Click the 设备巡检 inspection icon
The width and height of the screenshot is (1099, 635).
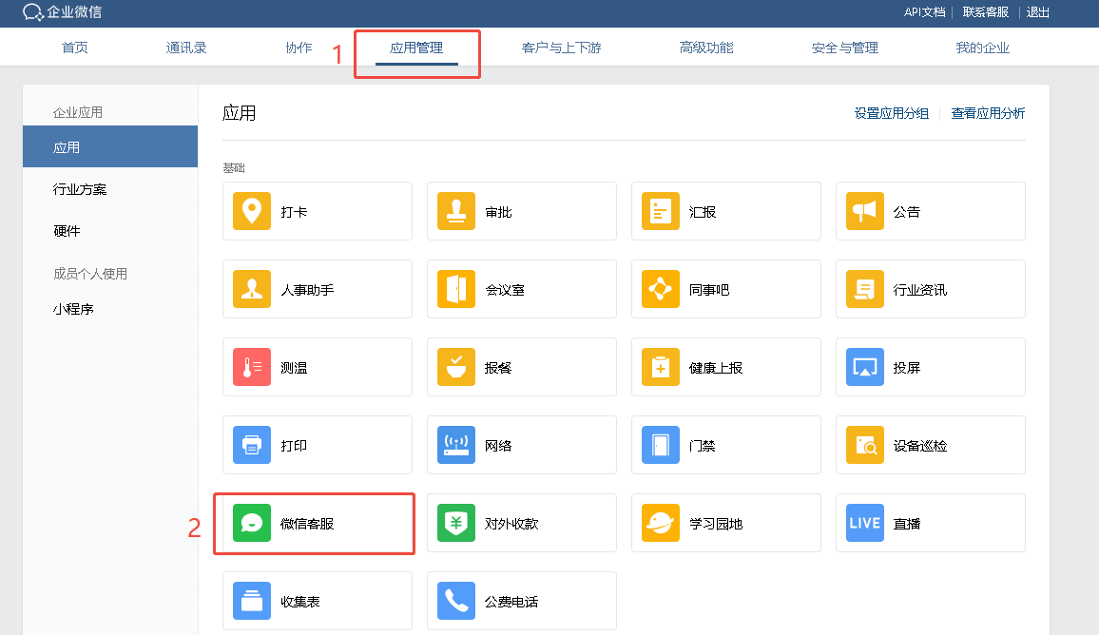865,444
